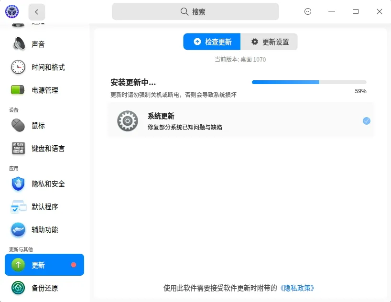Open 电源管理 power settings
This screenshot has height=302, width=391.
click(44, 90)
